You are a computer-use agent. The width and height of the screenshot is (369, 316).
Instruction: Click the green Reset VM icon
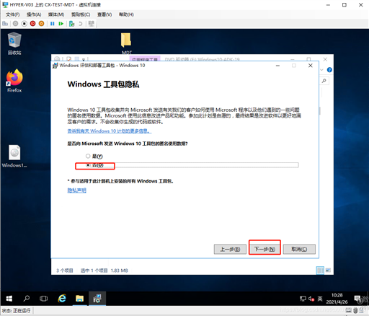click(x=61, y=24)
